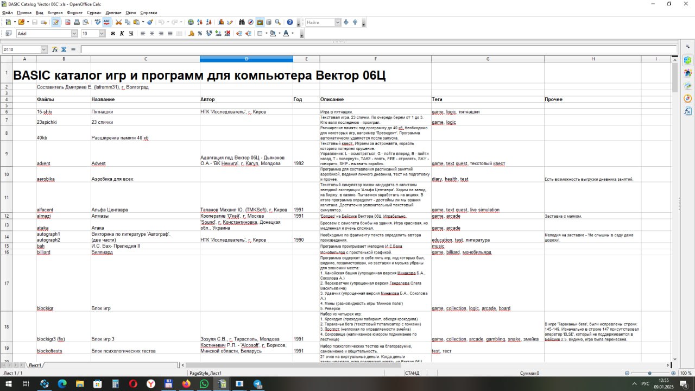
Task: Toggle bold formatting (Ж)
Action: click(113, 34)
